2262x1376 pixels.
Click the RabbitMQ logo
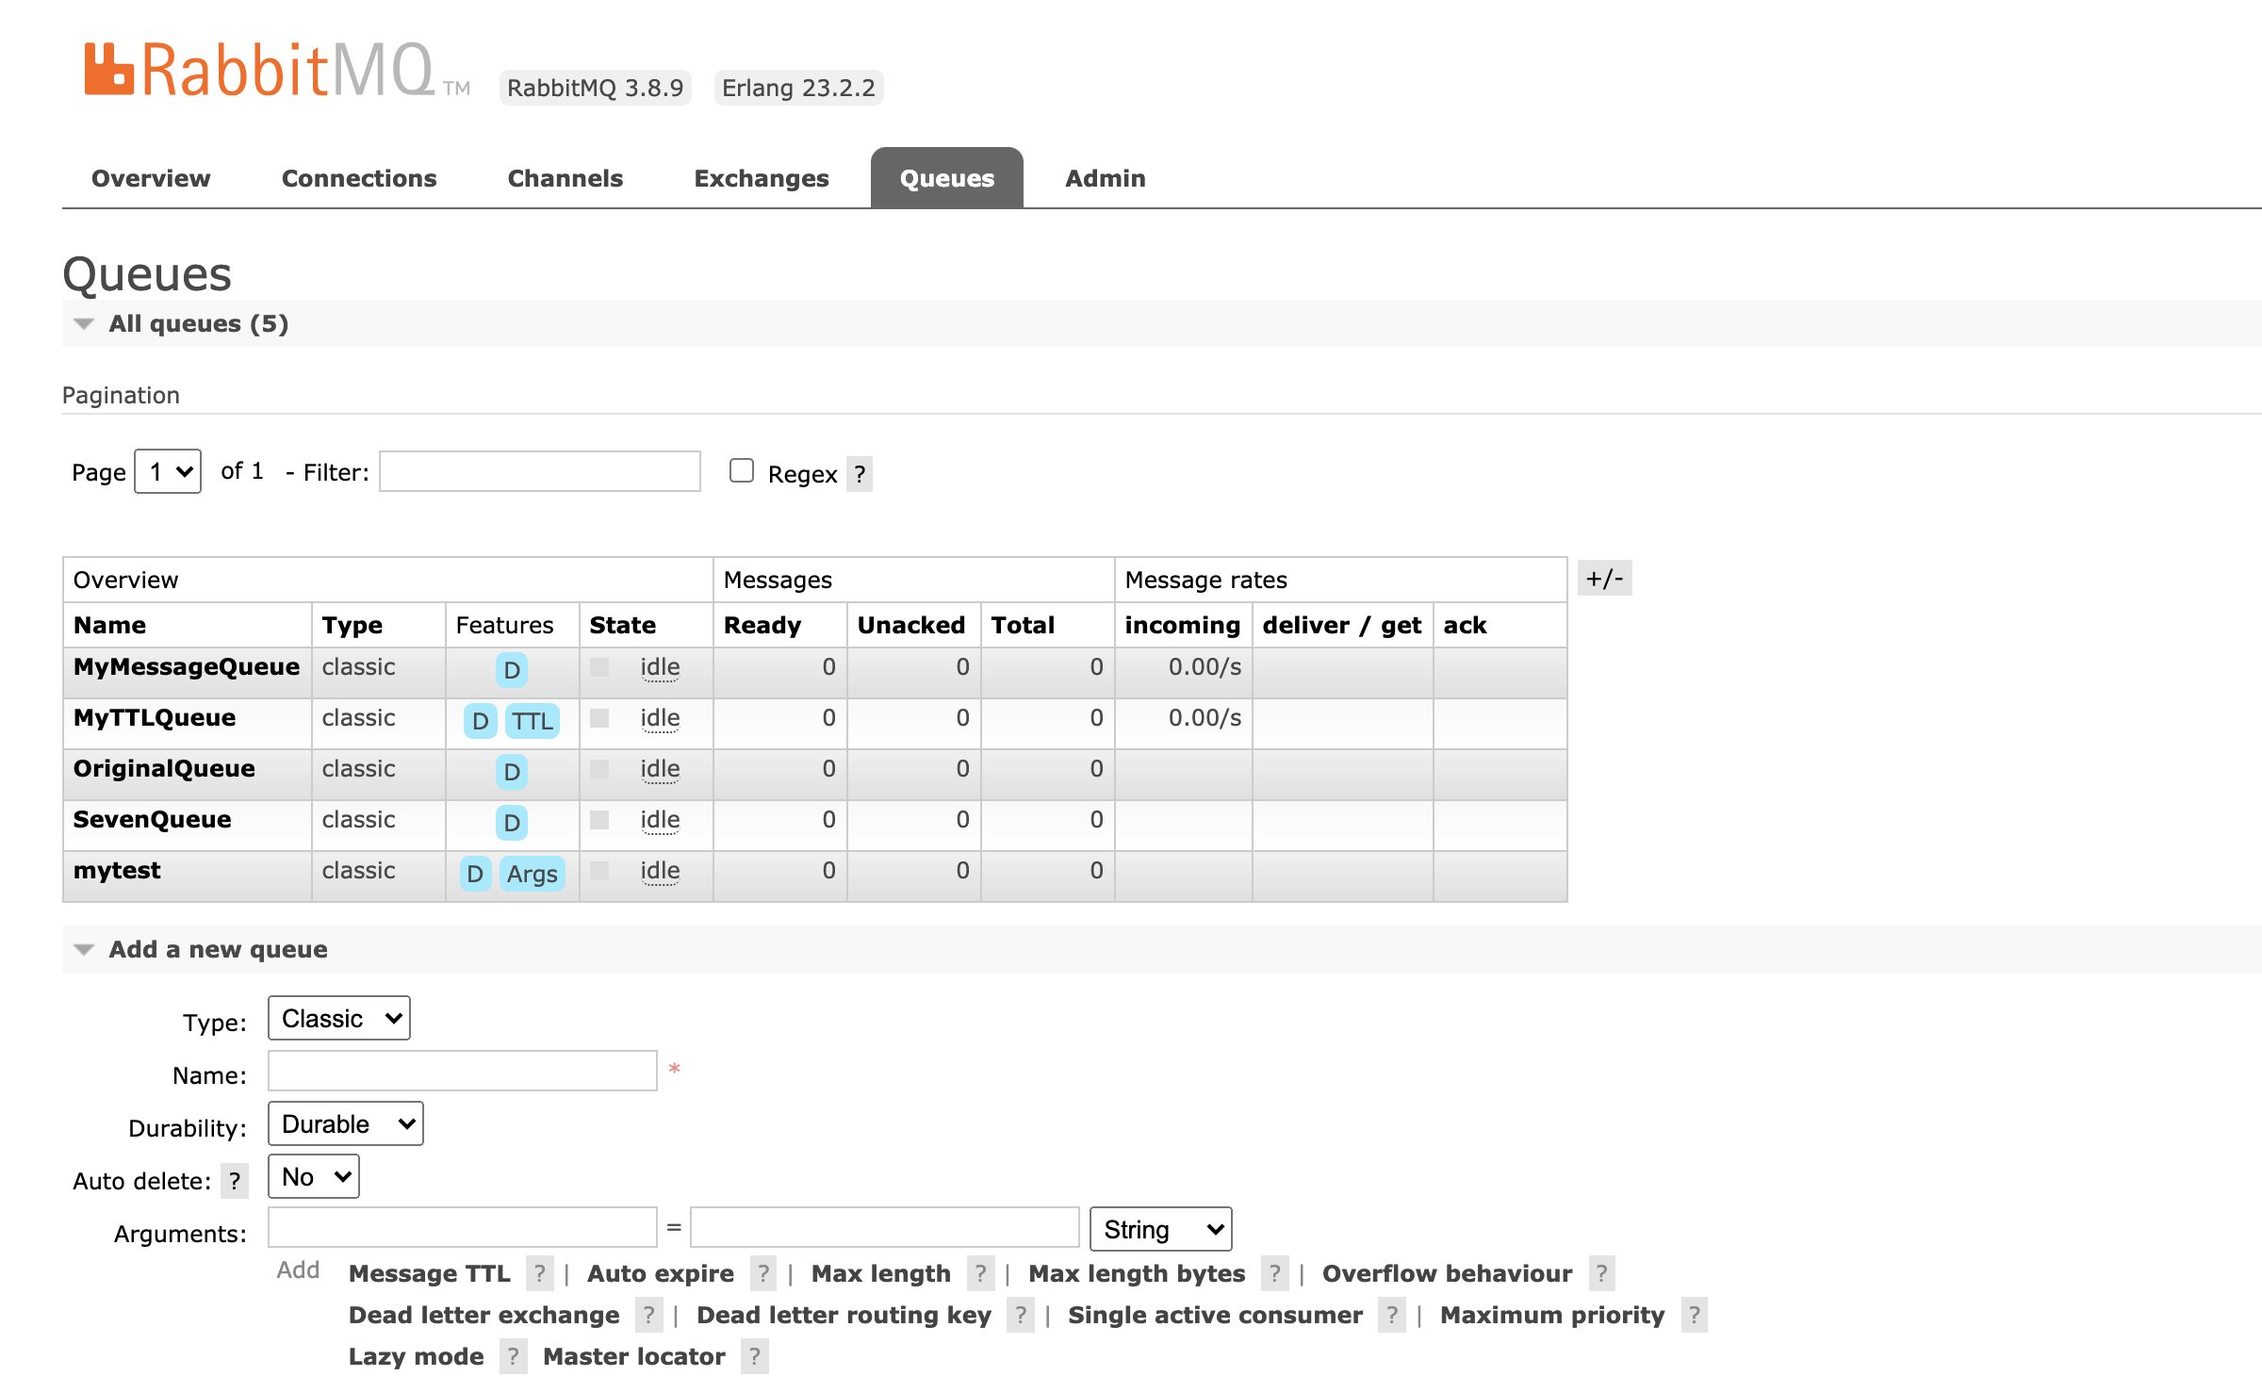point(259,71)
